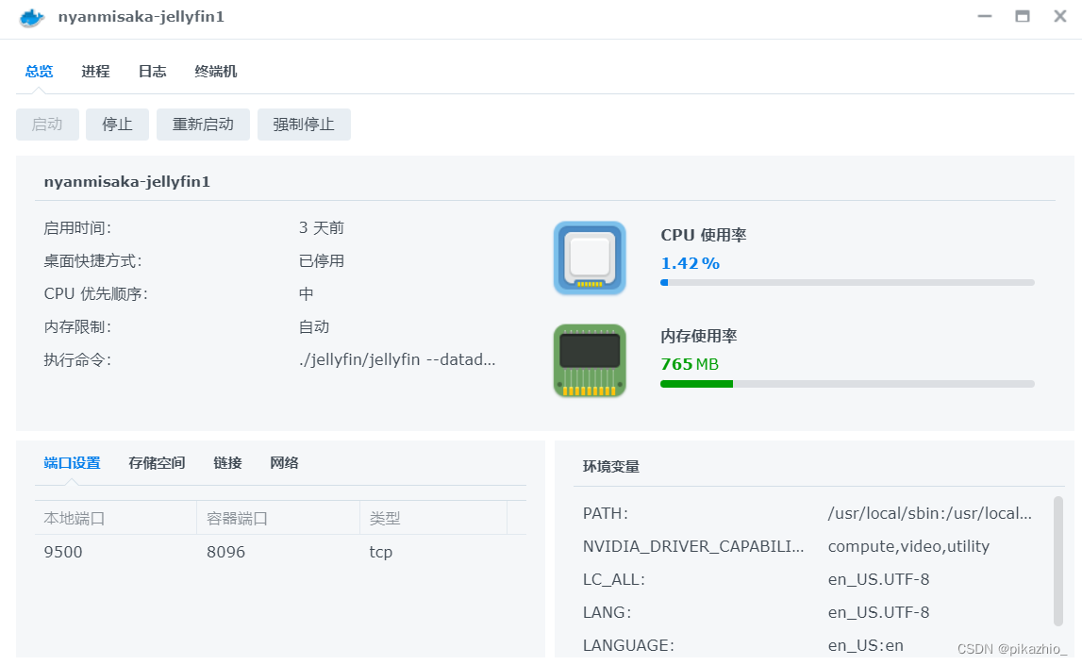
Task: Restart container using 重新启动 button
Action: pyautogui.click(x=203, y=125)
